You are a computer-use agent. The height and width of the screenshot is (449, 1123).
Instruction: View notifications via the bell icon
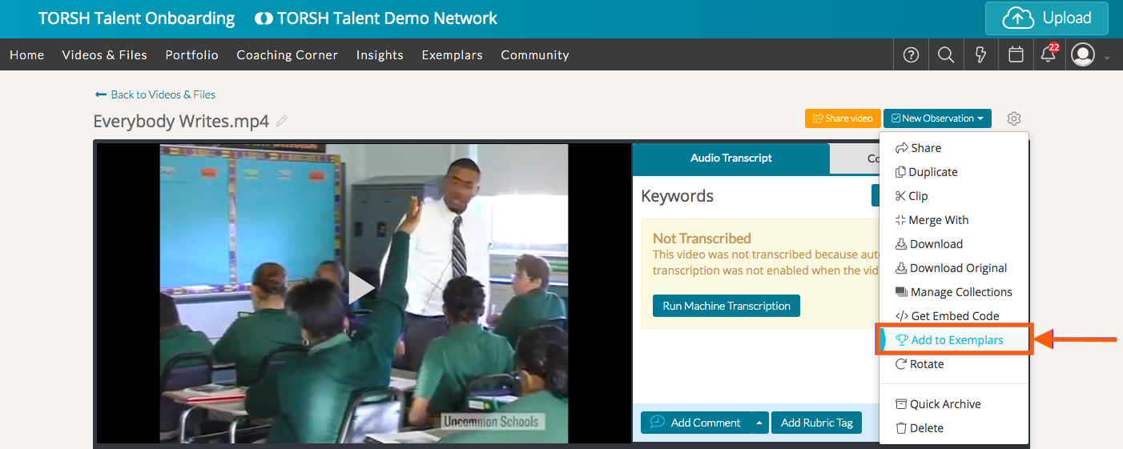tap(1048, 55)
